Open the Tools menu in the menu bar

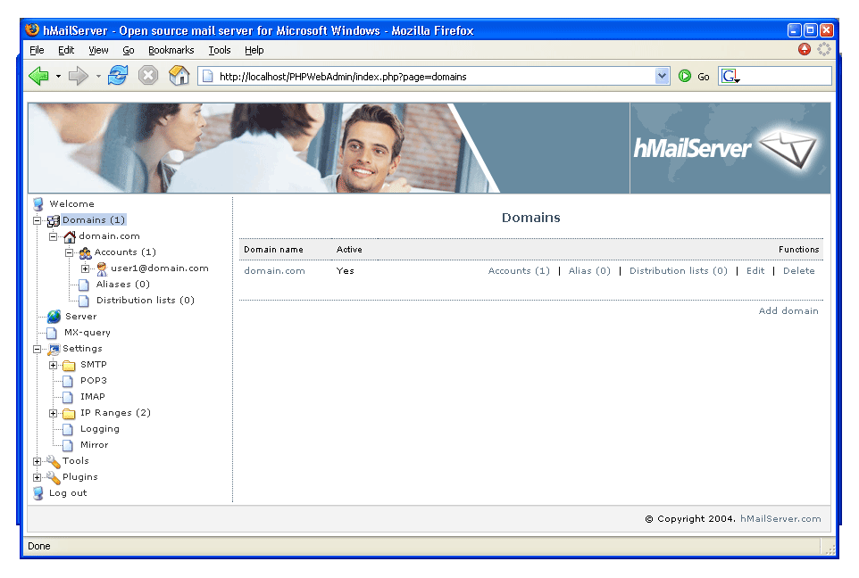point(220,50)
